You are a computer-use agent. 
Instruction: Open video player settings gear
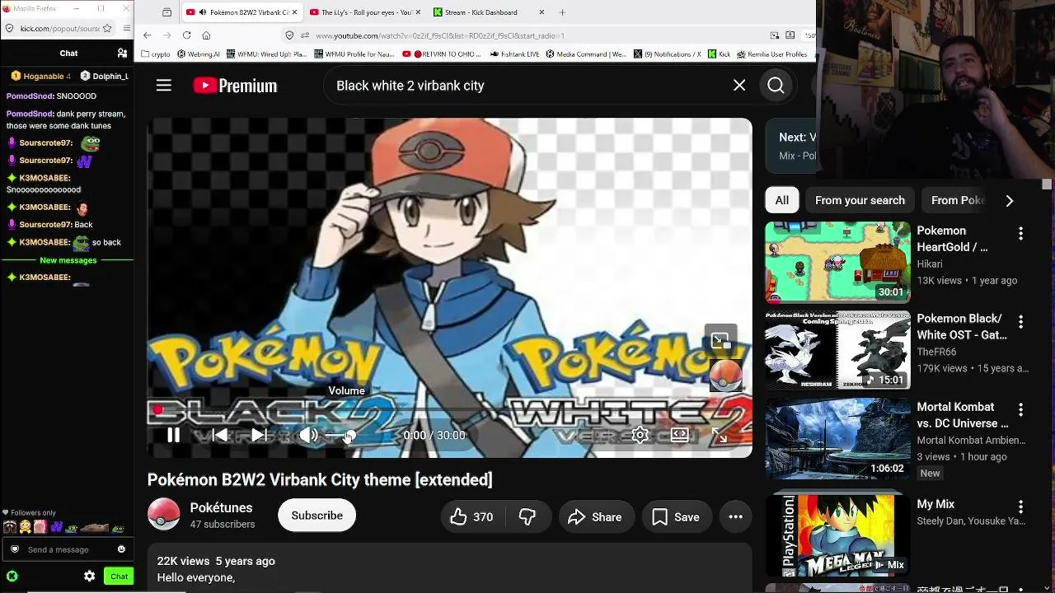pyautogui.click(x=640, y=435)
